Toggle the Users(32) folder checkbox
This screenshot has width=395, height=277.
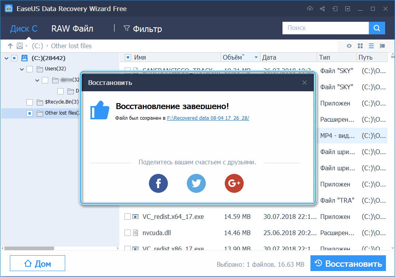click(x=30, y=69)
